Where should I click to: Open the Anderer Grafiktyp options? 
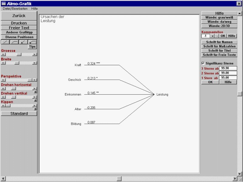tap(19, 32)
